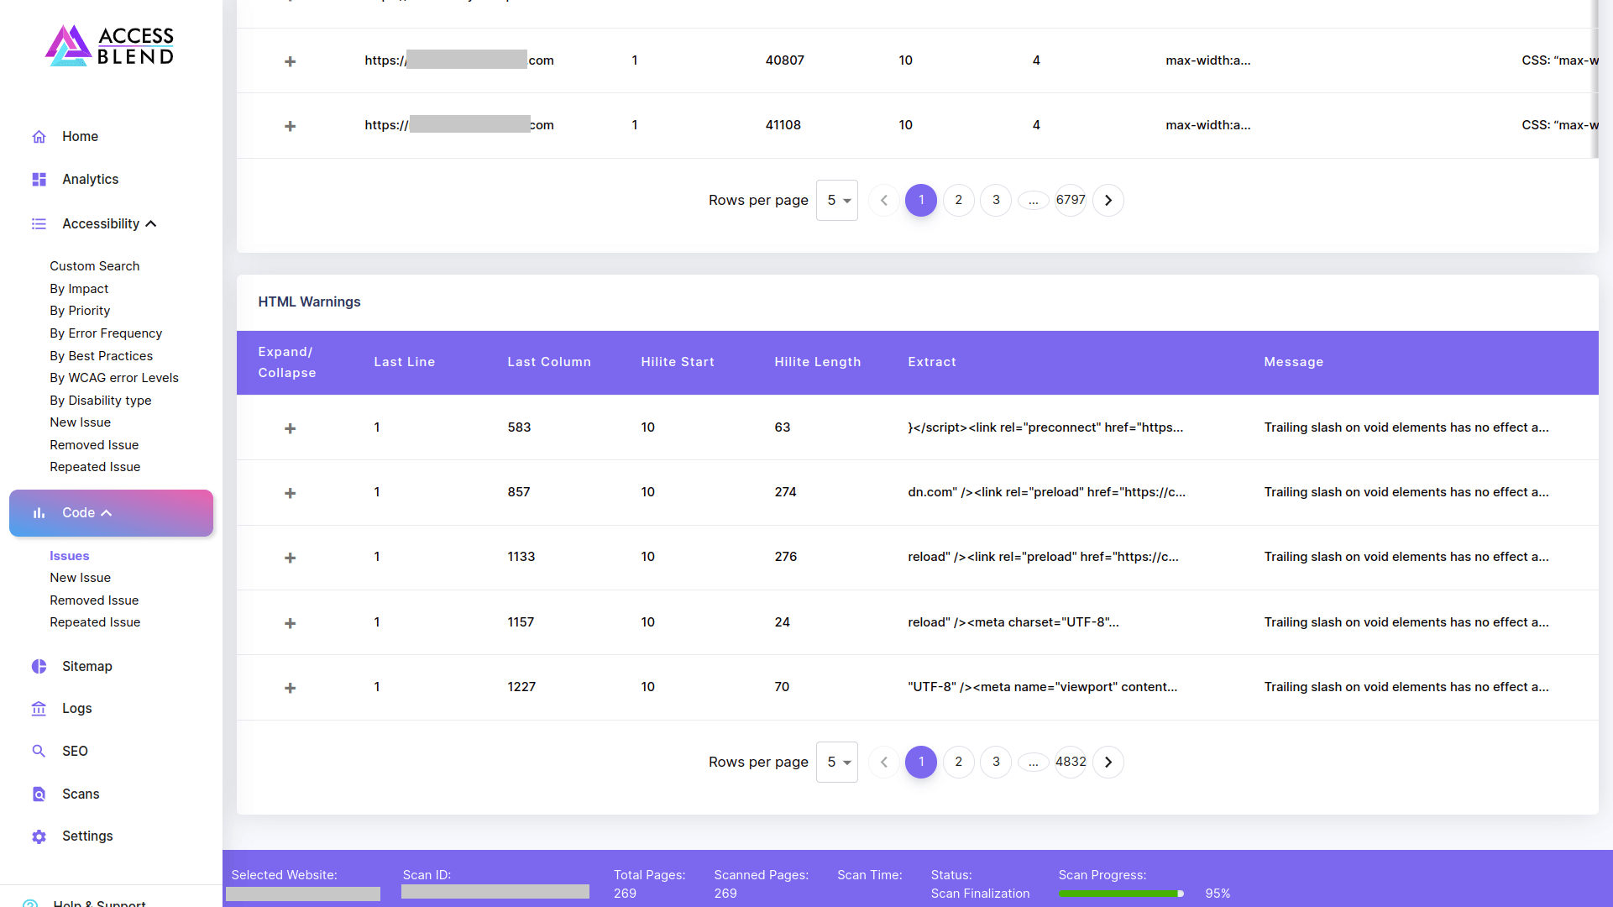Click the vertical scrollbar of upper table
This screenshot has width=1613, height=907.
coord(1595,79)
